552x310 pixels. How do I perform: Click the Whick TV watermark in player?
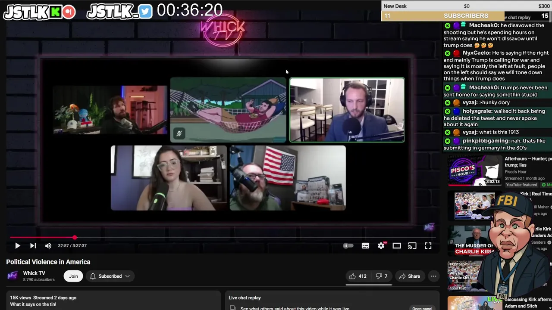pyautogui.click(x=430, y=227)
